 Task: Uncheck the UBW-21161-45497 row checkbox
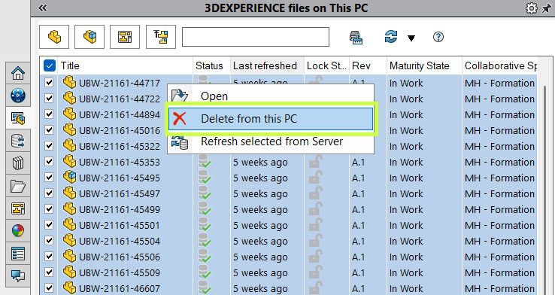[49, 193]
